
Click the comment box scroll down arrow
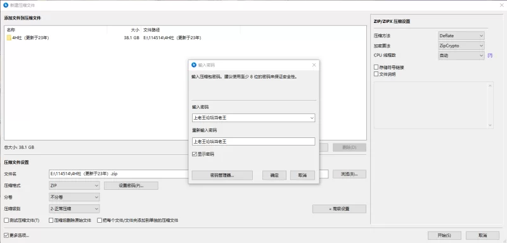(490, 125)
